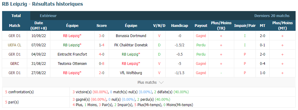Click the 3-0 score against Dortmund
The image size is (298, 110).
102,36
